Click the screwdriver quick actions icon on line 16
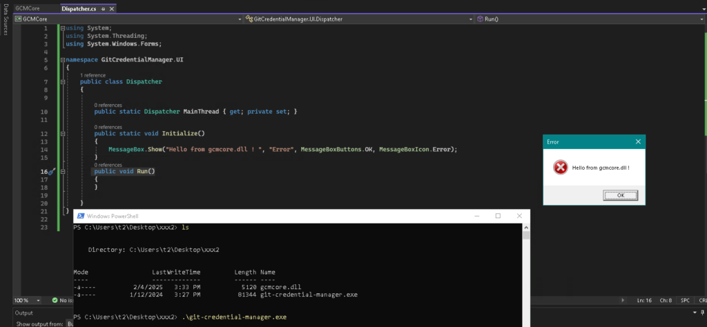Image resolution: width=707 pixels, height=327 pixels. [x=52, y=171]
